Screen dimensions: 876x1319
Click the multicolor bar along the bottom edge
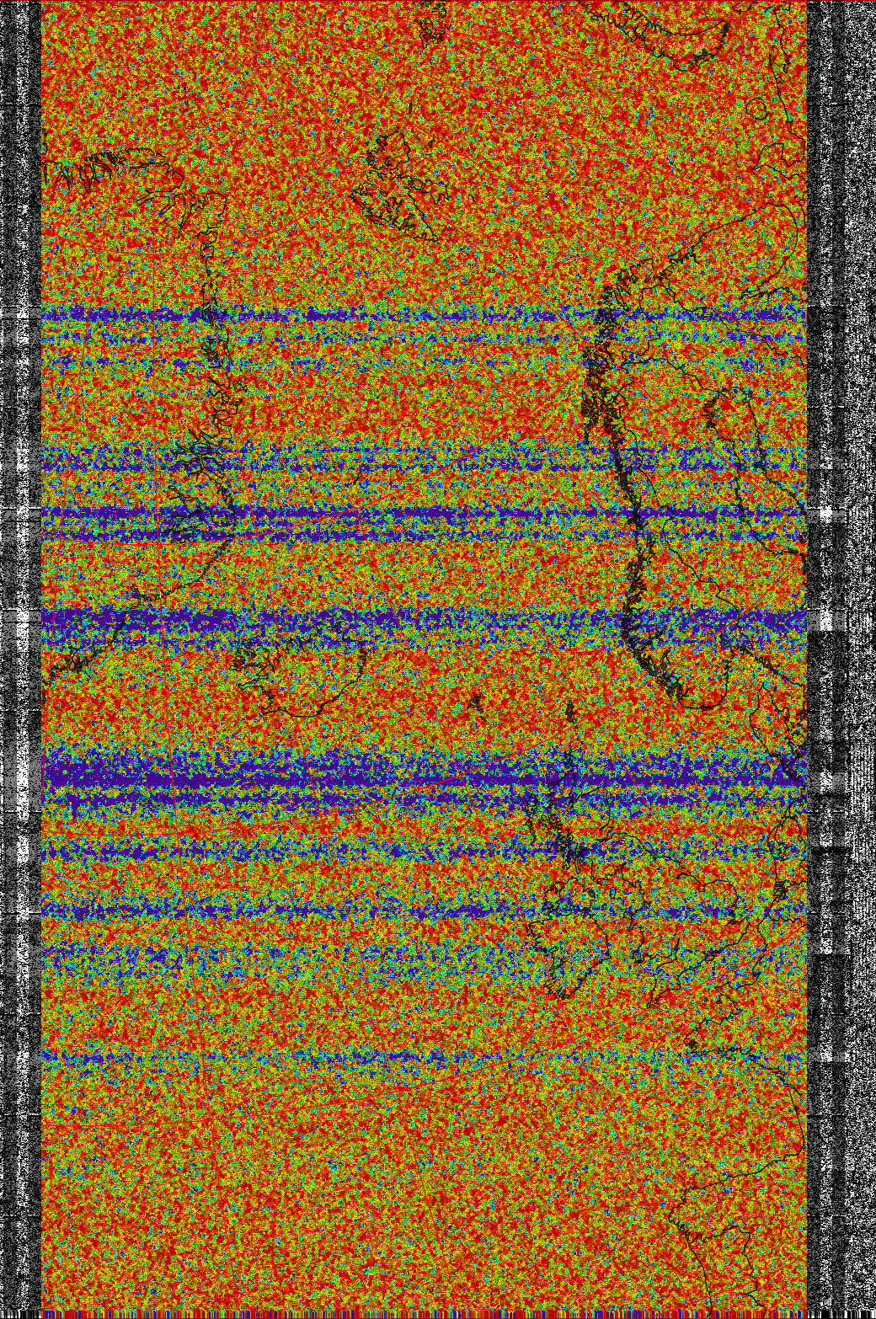point(421,1314)
